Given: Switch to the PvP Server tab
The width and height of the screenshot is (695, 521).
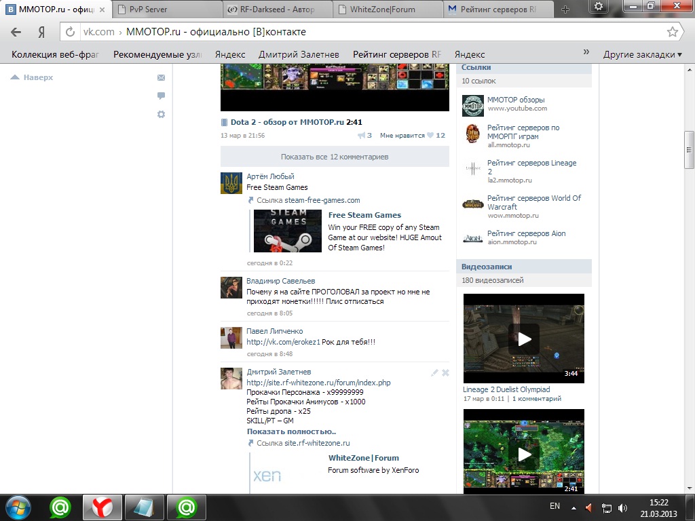Looking at the screenshot, I should pos(167,9).
